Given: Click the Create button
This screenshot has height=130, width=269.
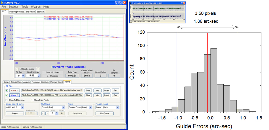Looking at the screenshot, I should tap(15, 113).
